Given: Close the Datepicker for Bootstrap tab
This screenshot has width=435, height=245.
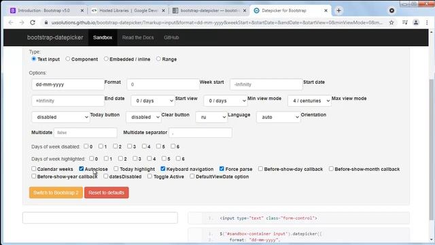Looking at the screenshot, I should [x=326, y=11].
